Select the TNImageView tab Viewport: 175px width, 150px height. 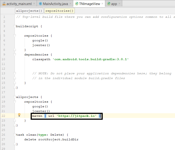click(x=89, y=4)
